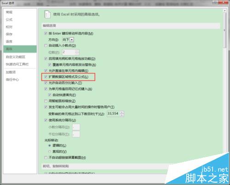Increase affected cells threshold 33,554 spinner
Image resolution: width=230 pixels, height=185 pixels.
tap(122, 112)
